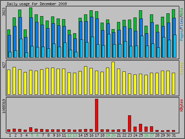Click the green day 26 axis label
This screenshot has height=139, width=185.
point(146,135)
